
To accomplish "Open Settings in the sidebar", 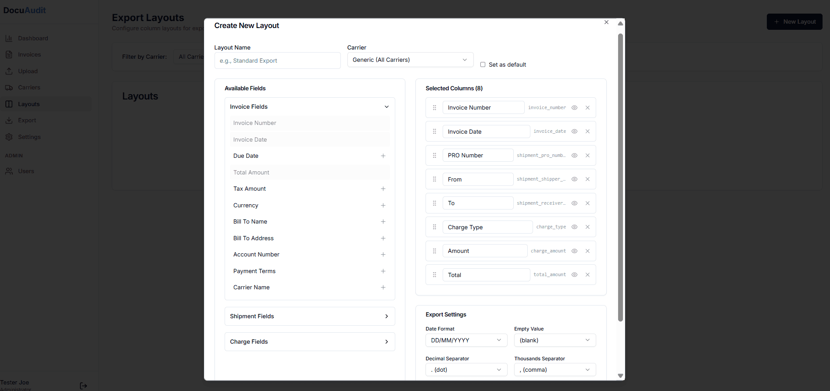I will coord(46,137).
